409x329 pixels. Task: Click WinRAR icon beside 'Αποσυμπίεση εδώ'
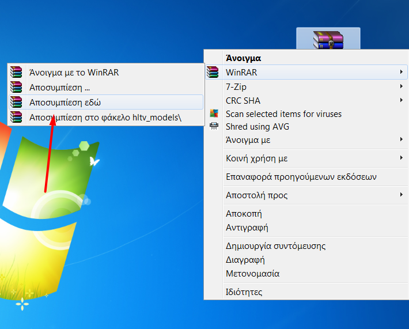click(16, 102)
